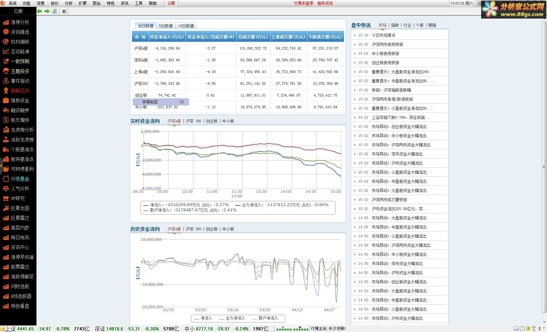The image size is (547, 332).
Task: Click the green back arrow icon
Action: tap(39, 11)
